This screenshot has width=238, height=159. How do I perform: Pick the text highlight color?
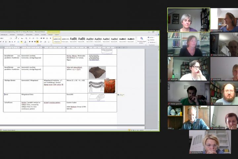22,42
